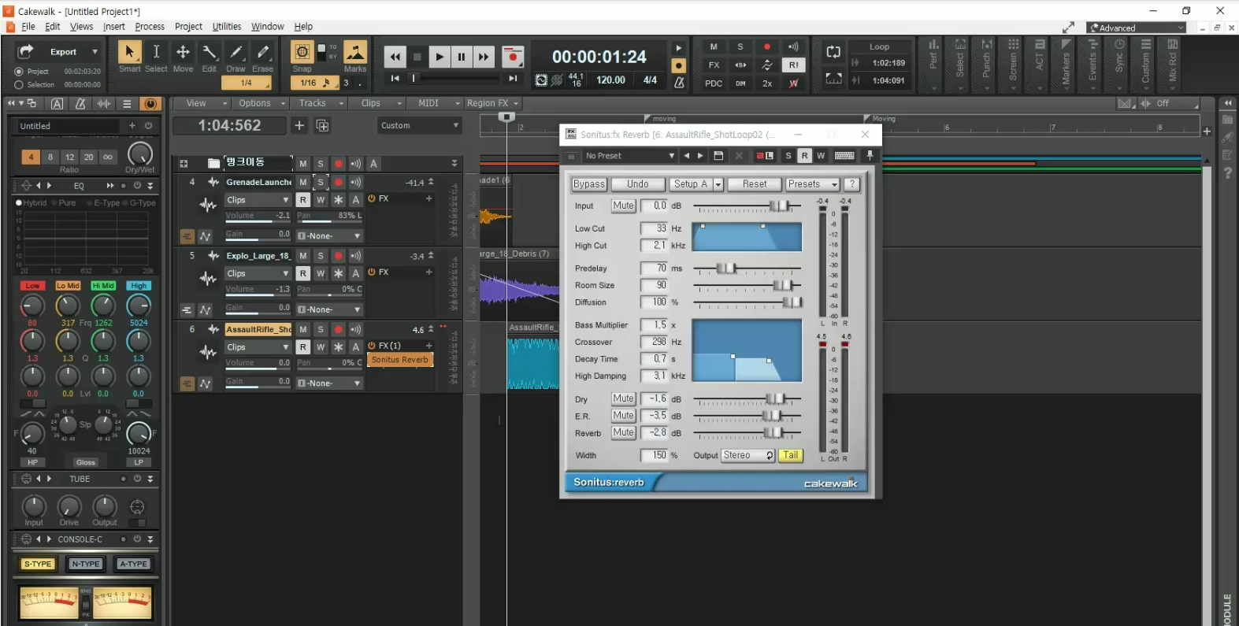
Task: Expand the Setup A arrow dropdown
Action: [x=718, y=184]
